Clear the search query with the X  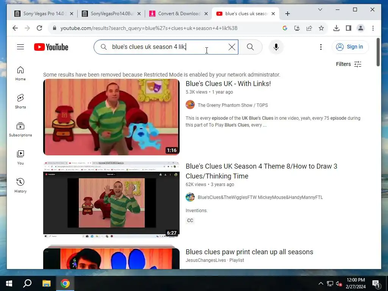[232, 47]
